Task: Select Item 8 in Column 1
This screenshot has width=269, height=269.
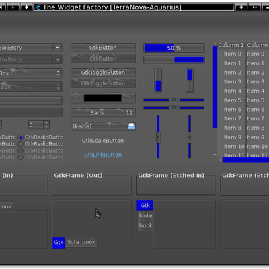Action: click(x=232, y=128)
